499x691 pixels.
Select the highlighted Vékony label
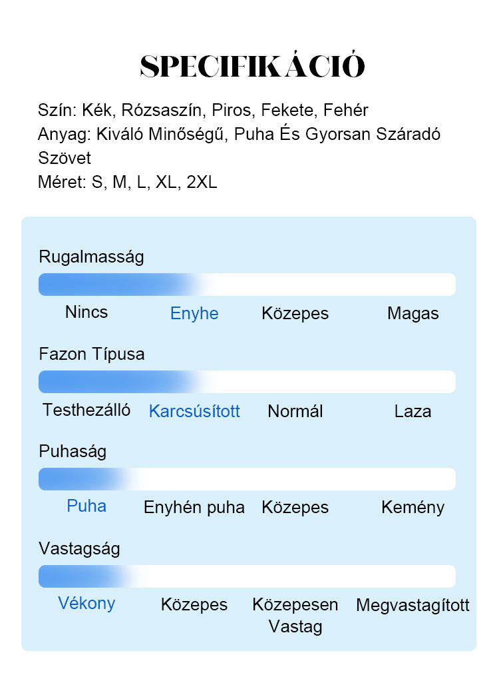[x=86, y=603]
